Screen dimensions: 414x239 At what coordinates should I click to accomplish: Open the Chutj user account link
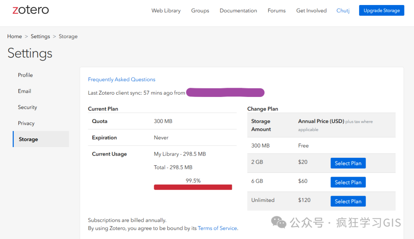coord(343,11)
